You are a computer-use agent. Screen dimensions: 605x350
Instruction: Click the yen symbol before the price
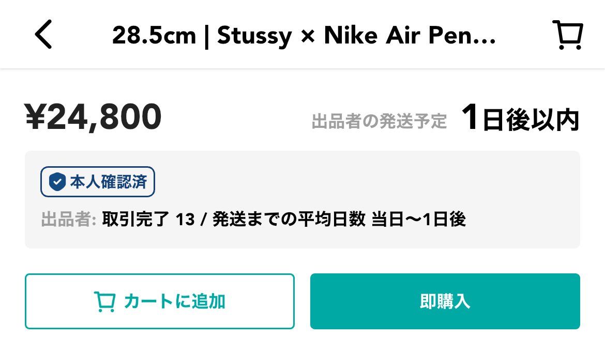[35, 117]
